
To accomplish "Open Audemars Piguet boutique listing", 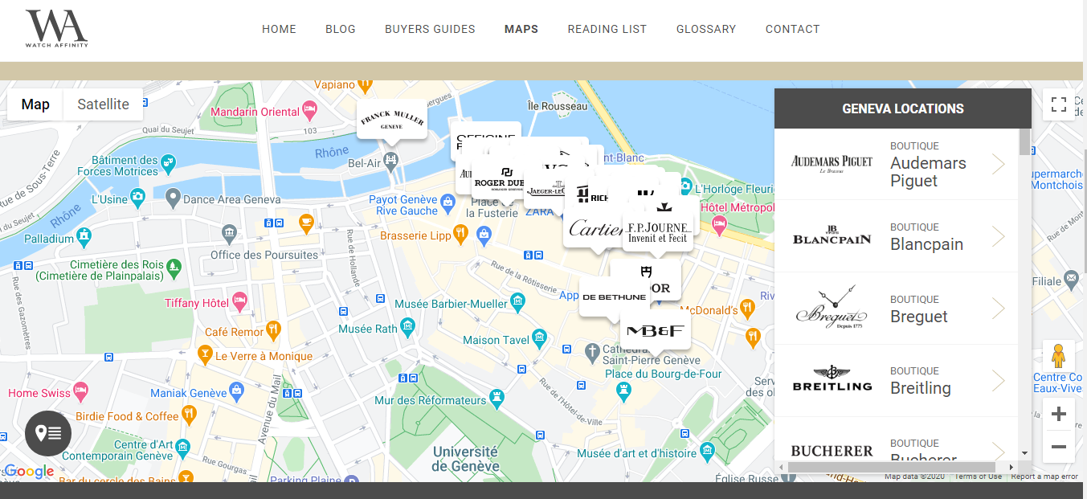I will [896, 164].
